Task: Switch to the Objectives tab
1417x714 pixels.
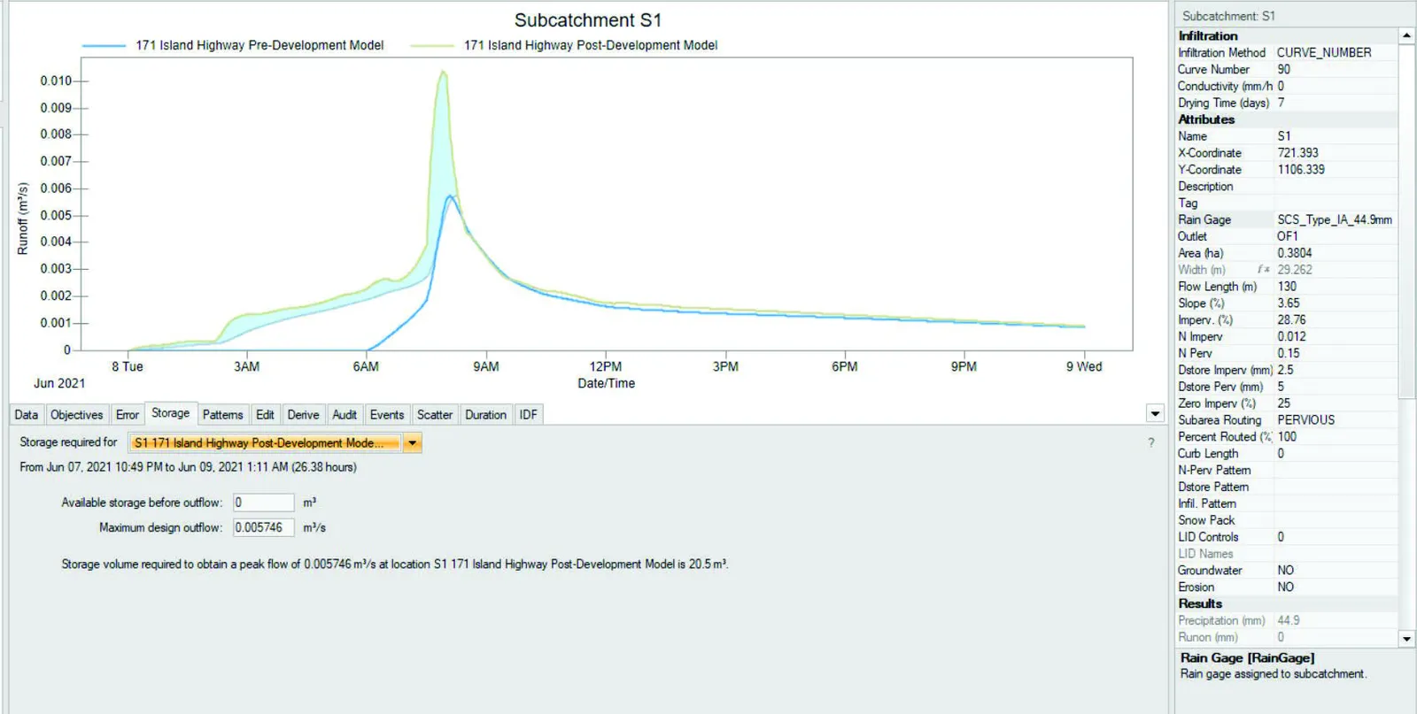Action: [x=76, y=414]
